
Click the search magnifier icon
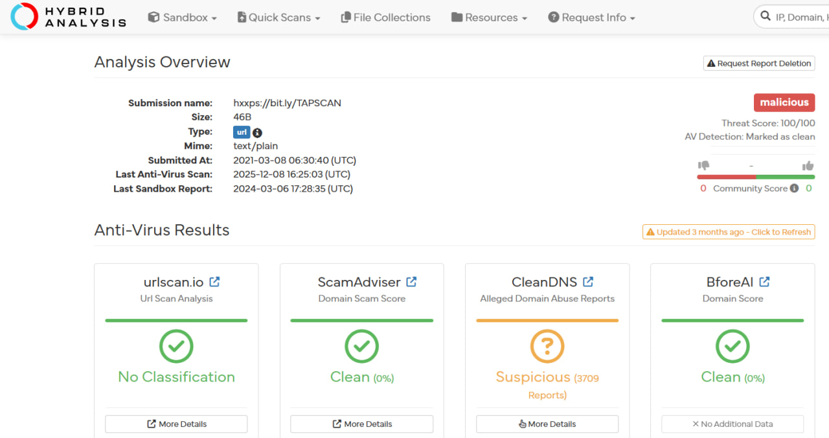pyautogui.click(x=765, y=17)
